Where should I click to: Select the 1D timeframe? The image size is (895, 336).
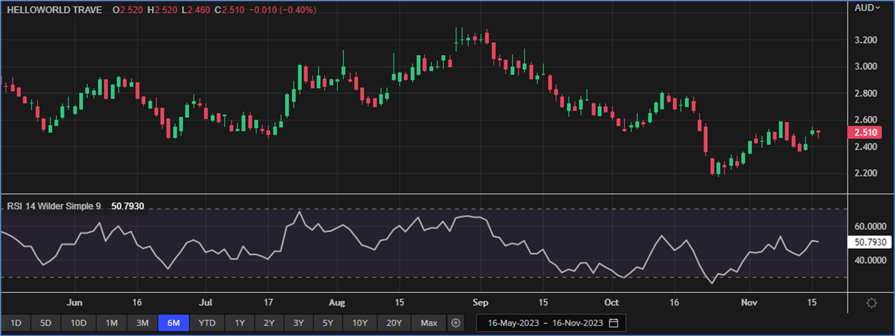[16, 323]
